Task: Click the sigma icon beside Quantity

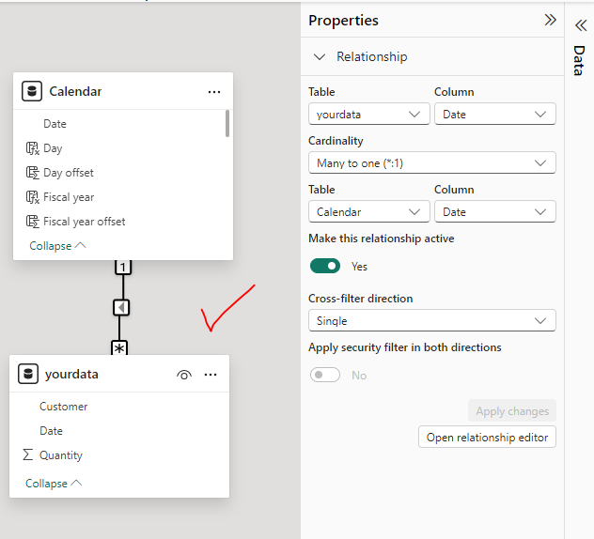Action: pos(27,454)
